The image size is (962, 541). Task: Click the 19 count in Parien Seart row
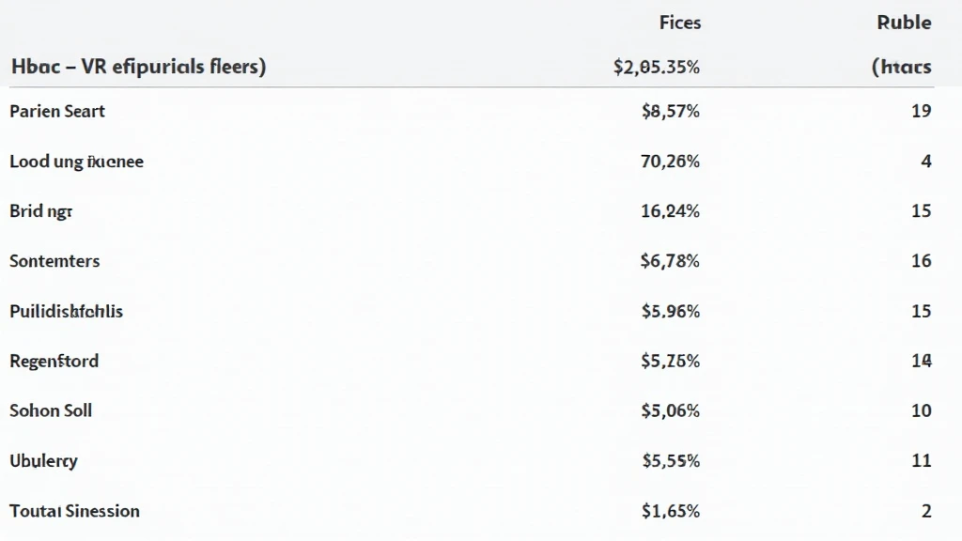921,111
